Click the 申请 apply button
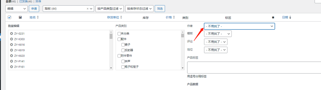 [34, 8]
